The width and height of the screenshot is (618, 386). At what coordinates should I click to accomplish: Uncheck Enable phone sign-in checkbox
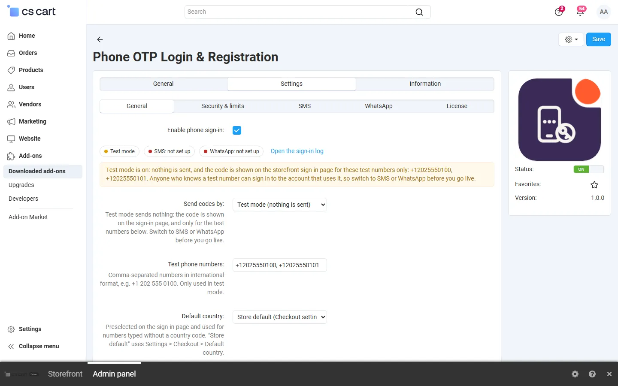(x=237, y=130)
